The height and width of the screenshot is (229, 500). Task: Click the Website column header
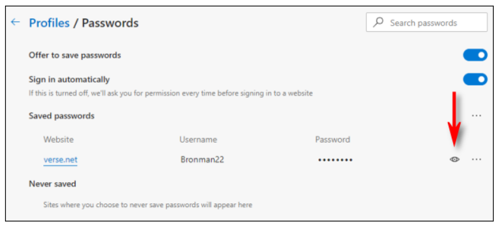[x=58, y=140]
